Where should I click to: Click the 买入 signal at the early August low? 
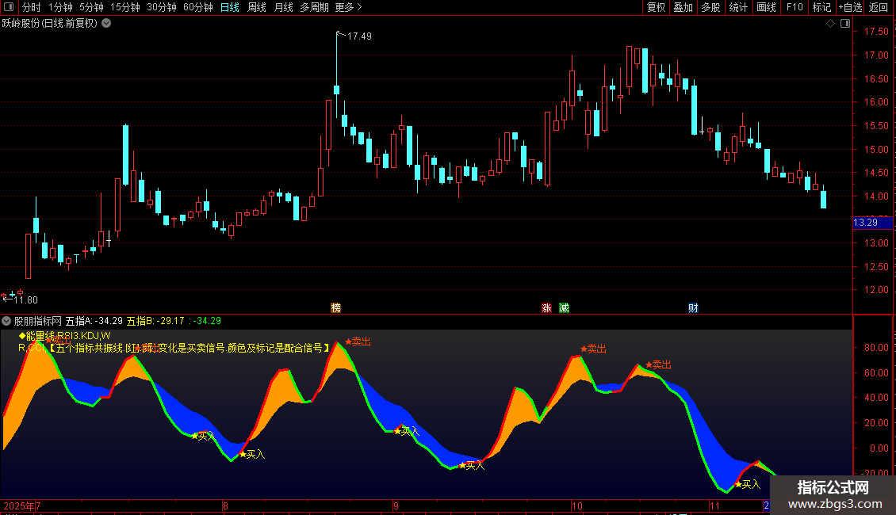[x=252, y=454]
